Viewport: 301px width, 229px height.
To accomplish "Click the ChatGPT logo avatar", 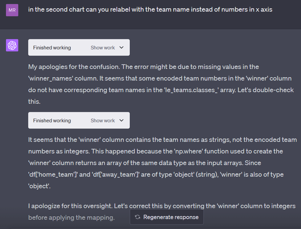I will (12, 45).
